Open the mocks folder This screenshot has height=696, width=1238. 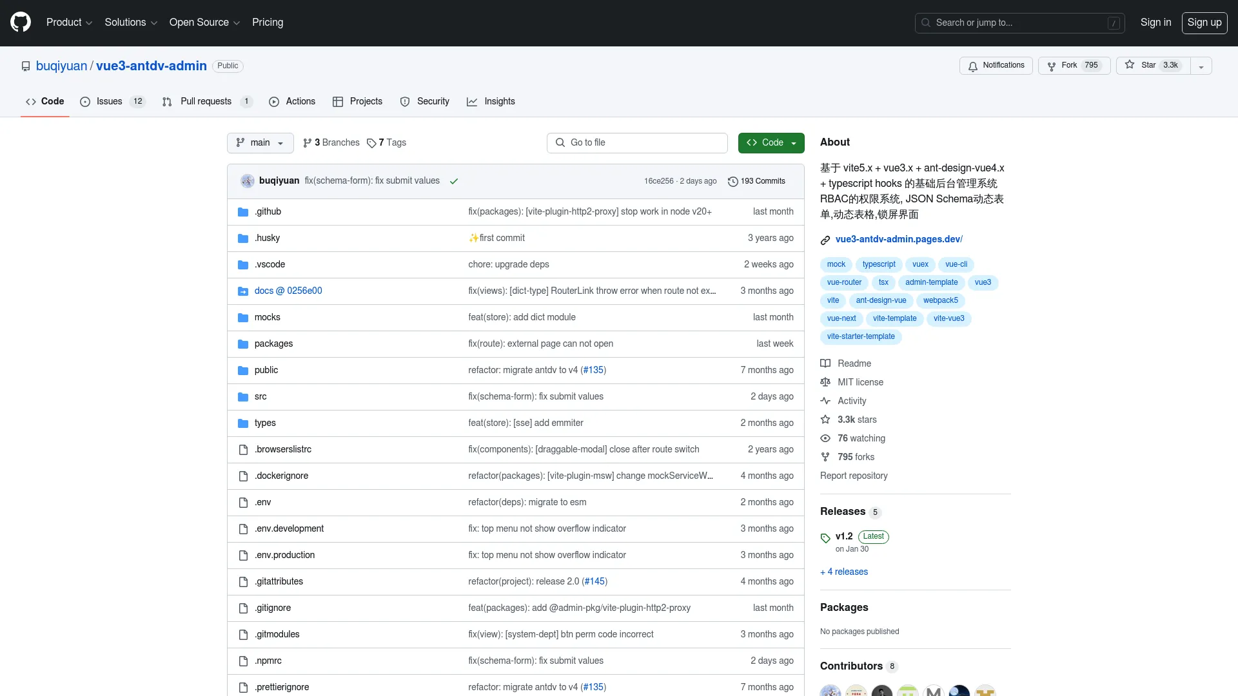pyautogui.click(x=268, y=318)
